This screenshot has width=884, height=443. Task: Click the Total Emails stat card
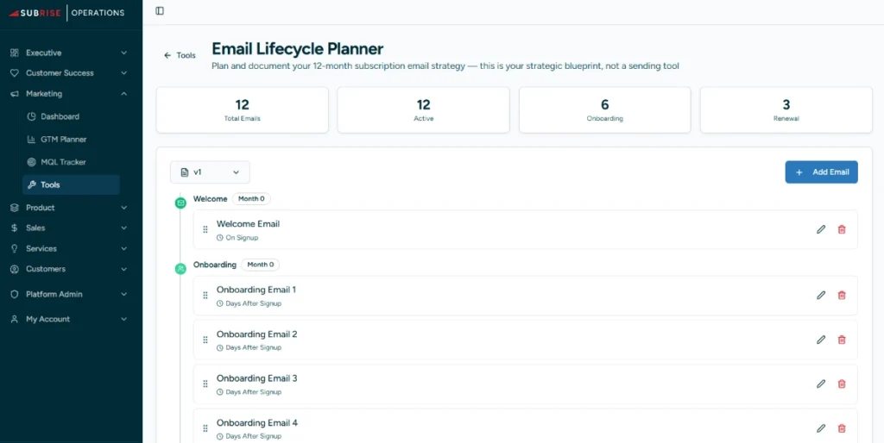coord(243,109)
